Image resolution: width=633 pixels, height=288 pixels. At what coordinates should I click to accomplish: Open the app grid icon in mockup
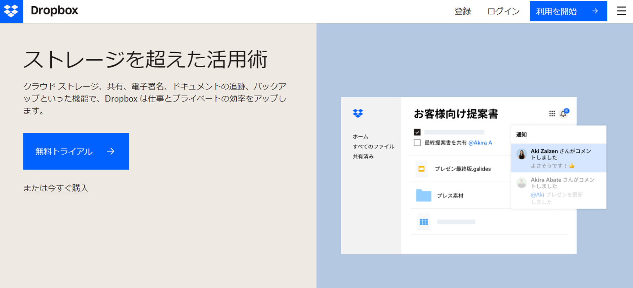coord(552,114)
